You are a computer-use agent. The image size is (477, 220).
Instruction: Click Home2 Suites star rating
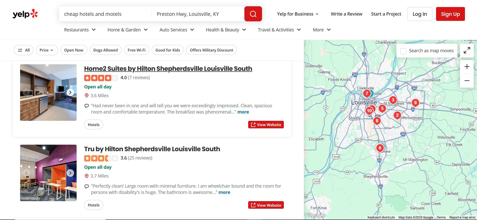point(101,78)
